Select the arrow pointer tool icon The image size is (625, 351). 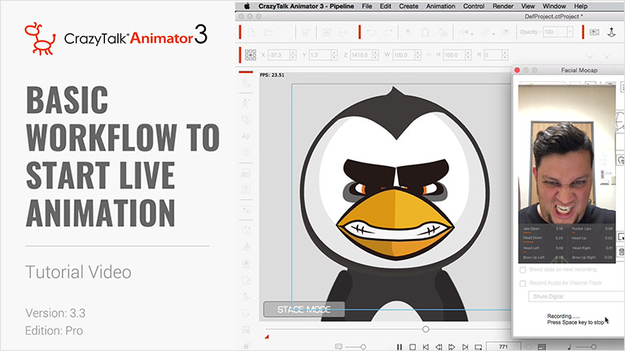tap(409, 32)
